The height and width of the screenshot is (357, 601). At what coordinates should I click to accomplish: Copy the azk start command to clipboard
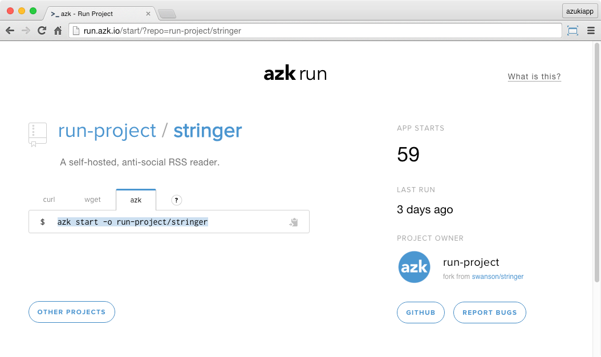294,222
